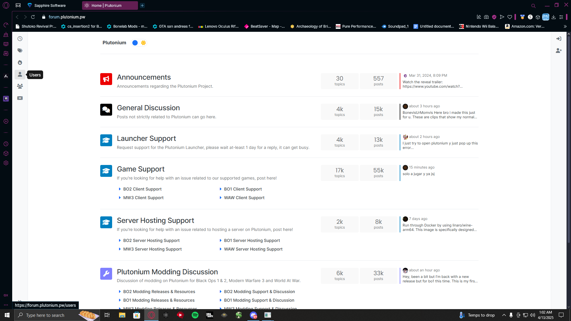Image resolution: width=571 pixels, height=321 pixels.
Task: Open the Shutoko Revival Pr... bookmark
Action: (36, 26)
